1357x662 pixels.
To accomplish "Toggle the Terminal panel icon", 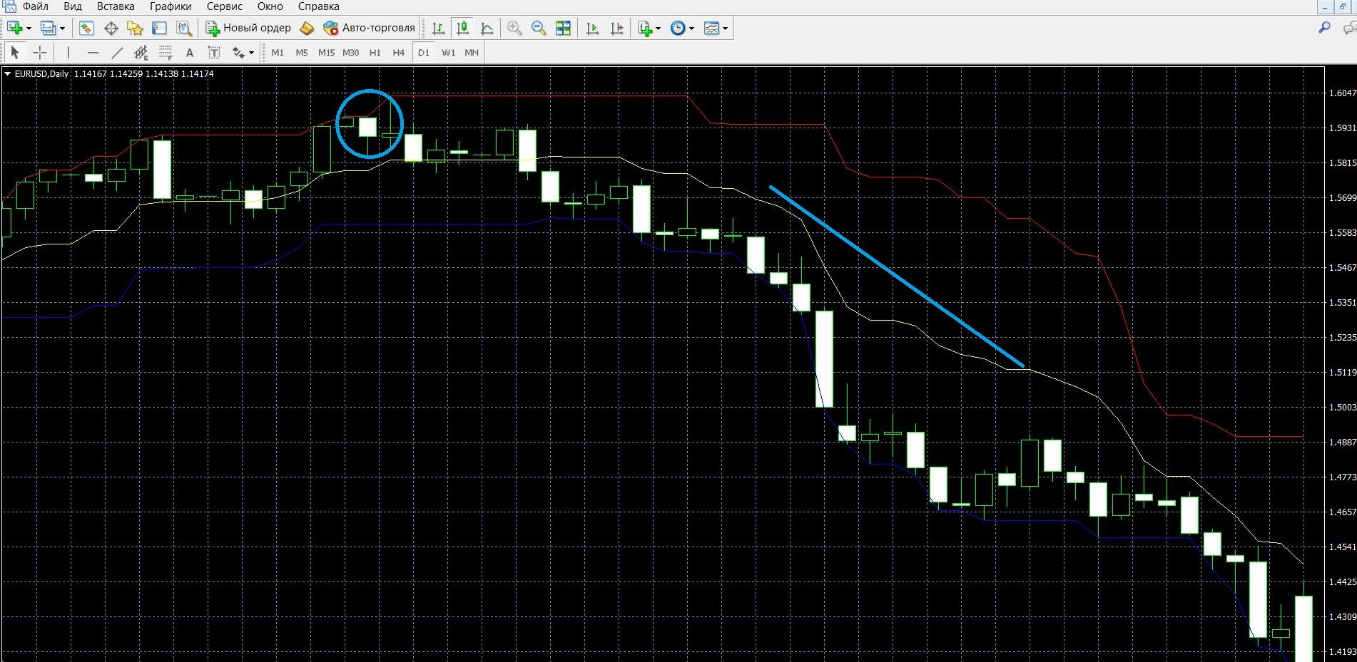I will (x=159, y=28).
